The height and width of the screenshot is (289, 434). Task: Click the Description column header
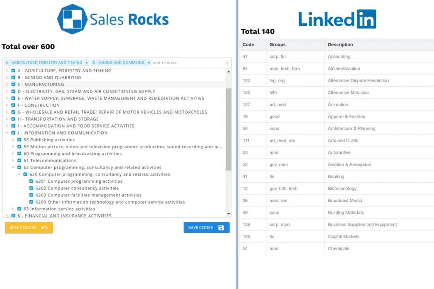point(340,44)
